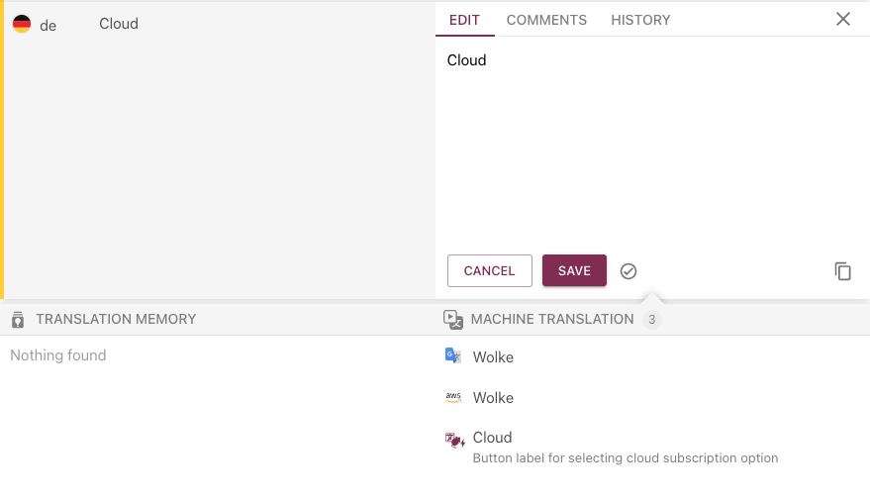Select the AWS translation suggestion icon

point(453,397)
